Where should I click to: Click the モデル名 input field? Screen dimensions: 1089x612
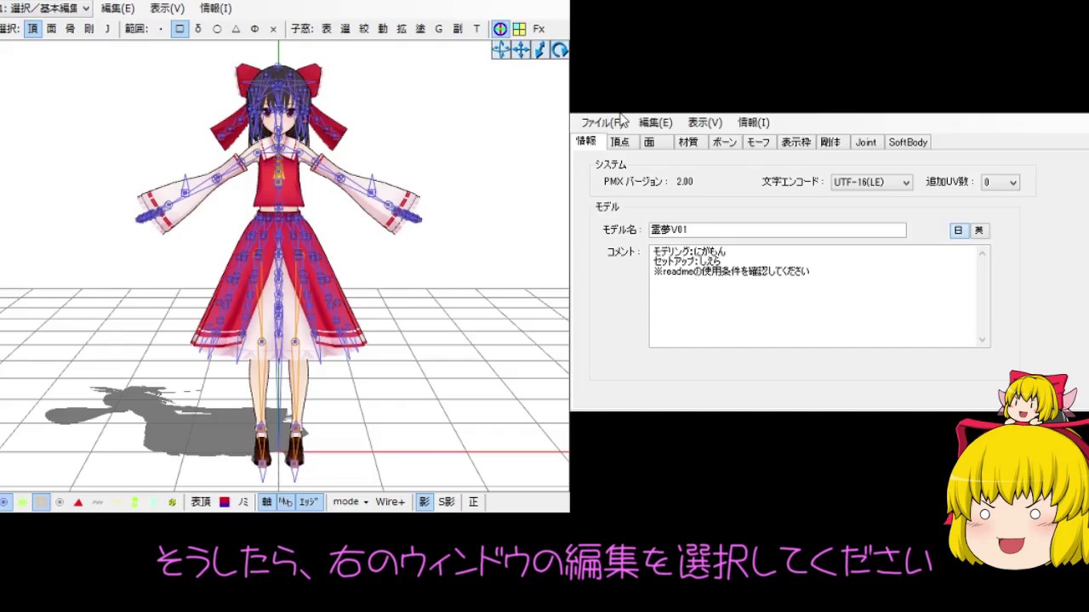pyautogui.click(x=778, y=230)
